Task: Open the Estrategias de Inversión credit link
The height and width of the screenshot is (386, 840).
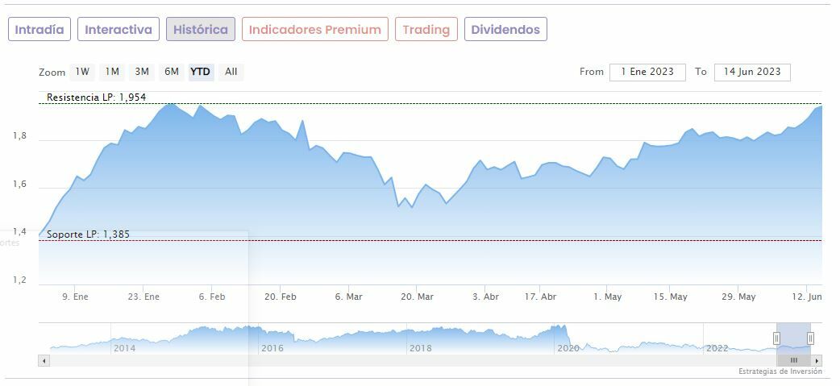Action: coord(780,371)
